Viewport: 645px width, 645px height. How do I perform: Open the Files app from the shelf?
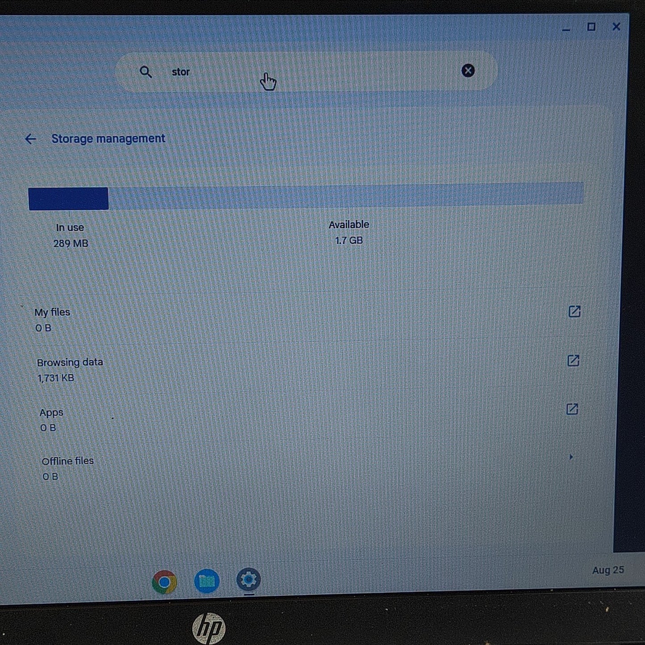(207, 581)
